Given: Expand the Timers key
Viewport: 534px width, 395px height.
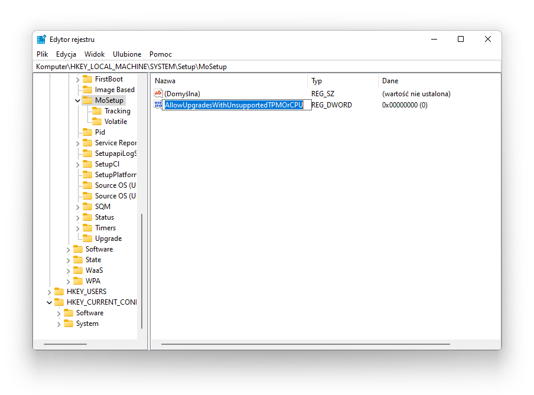Looking at the screenshot, I should (x=77, y=228).
